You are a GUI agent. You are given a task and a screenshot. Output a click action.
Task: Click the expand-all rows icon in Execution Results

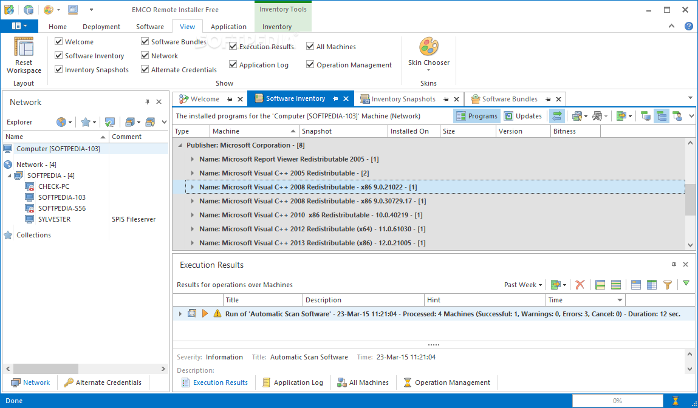click(x=600, y=285)
